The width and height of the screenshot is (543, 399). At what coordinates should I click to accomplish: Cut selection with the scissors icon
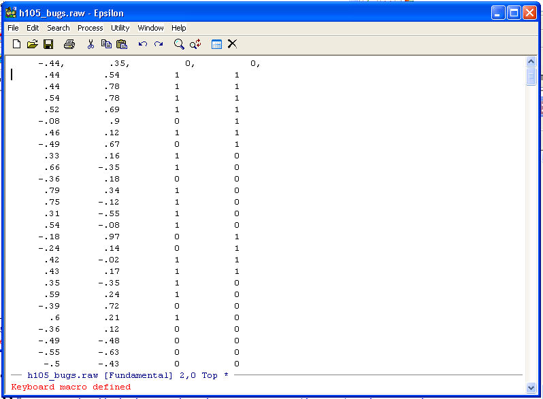(90, 44)
